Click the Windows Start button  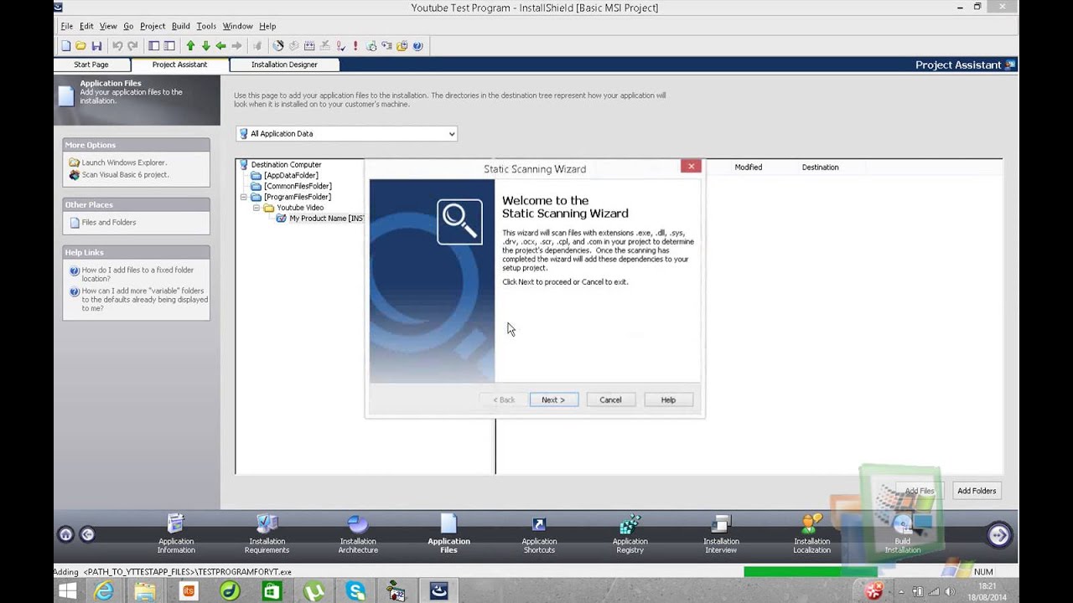point(66,590)
